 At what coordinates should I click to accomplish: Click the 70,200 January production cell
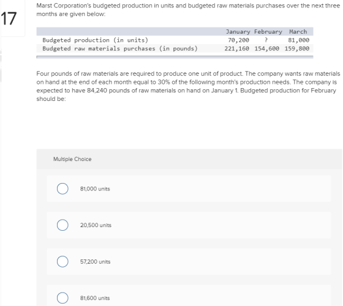pyautogui.click(x=238, y=40)
